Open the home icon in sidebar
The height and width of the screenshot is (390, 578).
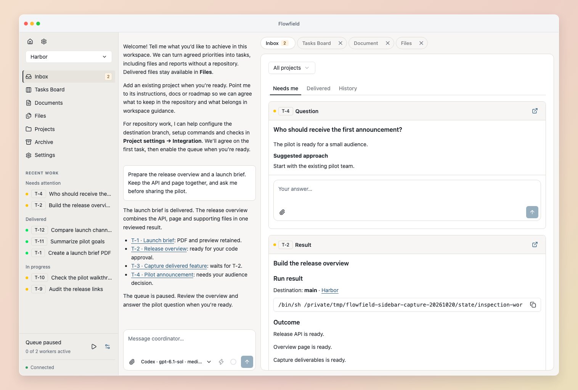pyautogui.click(x=30, y=42)
